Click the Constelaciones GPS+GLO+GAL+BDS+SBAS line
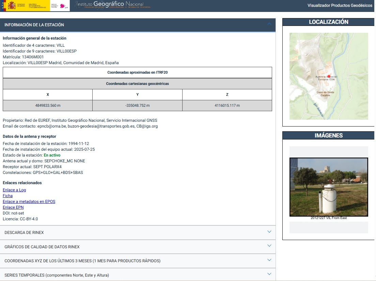This screenshot has height=281, width=376. 43,173
